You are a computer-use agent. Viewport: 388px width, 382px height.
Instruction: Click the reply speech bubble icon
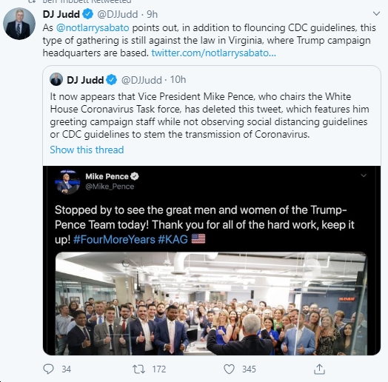point(49,369)
